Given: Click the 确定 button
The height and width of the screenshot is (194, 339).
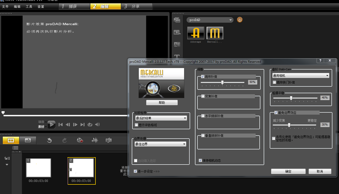Looking at the screenshot, I should click(x=288, y=171).
